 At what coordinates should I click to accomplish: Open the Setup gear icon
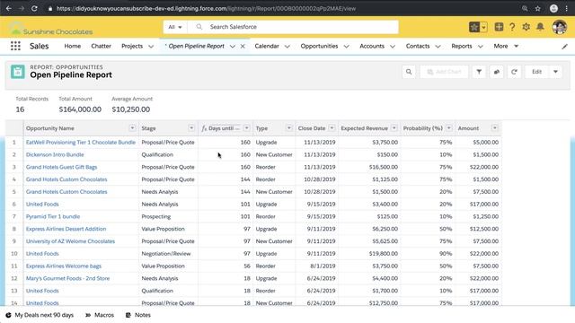click(526, 27)
